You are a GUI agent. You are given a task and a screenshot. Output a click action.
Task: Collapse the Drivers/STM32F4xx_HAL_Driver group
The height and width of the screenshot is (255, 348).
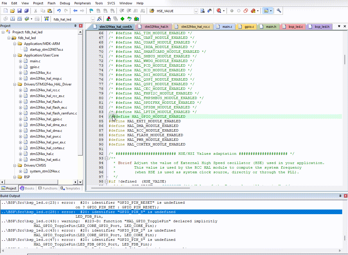(x=15, y=84)
